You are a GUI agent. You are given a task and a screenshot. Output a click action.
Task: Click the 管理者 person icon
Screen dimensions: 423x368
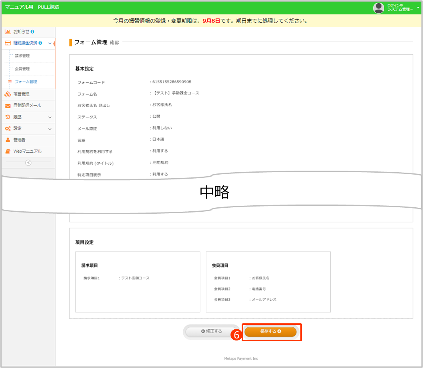[8, 140]
